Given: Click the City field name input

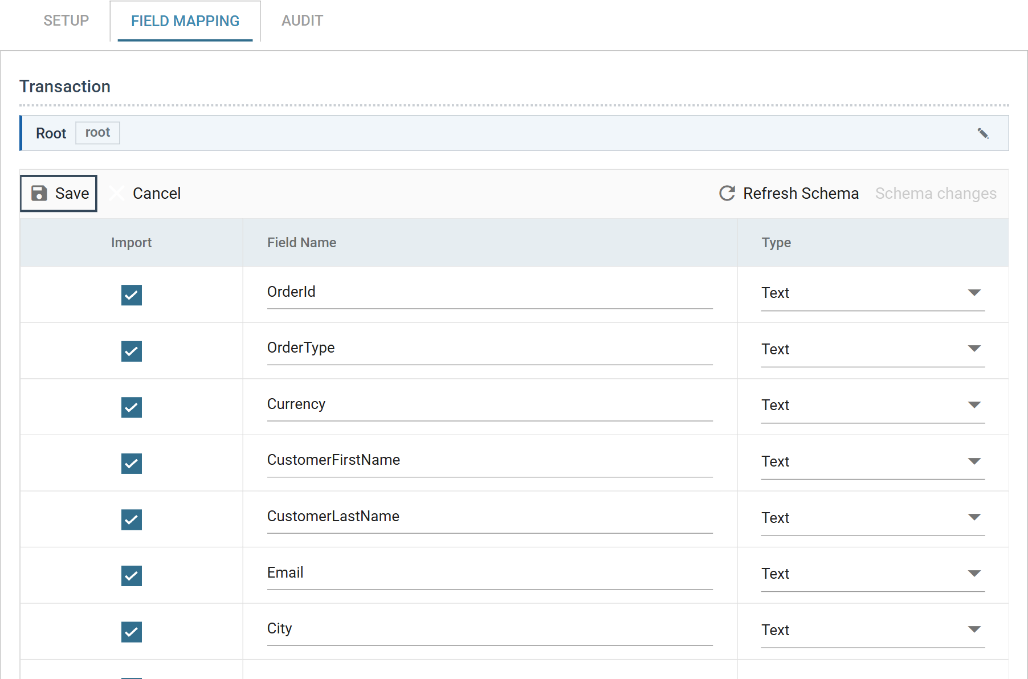Looking at the screenshot, I should [x=490, y=629].
